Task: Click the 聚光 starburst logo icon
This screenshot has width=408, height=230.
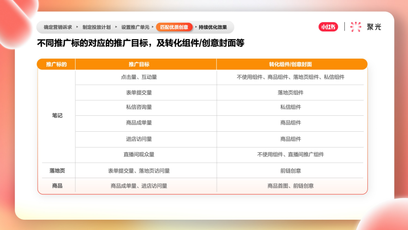Action: coord(356,27)
